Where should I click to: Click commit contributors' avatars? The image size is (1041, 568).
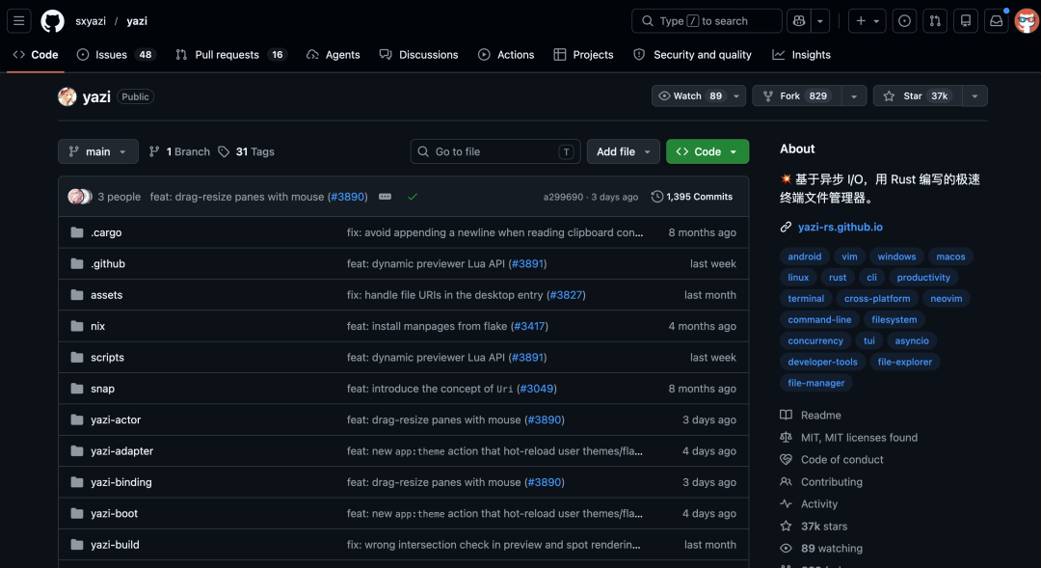[80, 197]
